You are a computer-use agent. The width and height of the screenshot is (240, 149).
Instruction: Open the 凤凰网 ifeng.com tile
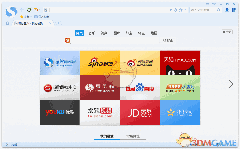pos(100,88)
